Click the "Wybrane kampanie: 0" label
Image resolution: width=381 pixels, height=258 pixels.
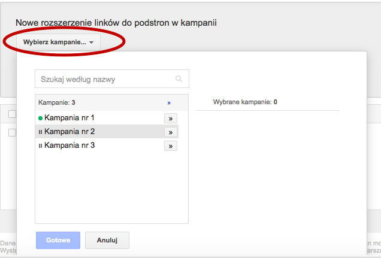pos(245,102)
